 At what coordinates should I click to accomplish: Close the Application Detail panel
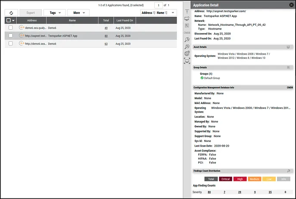pyautogui.click(x=291, y=5)
